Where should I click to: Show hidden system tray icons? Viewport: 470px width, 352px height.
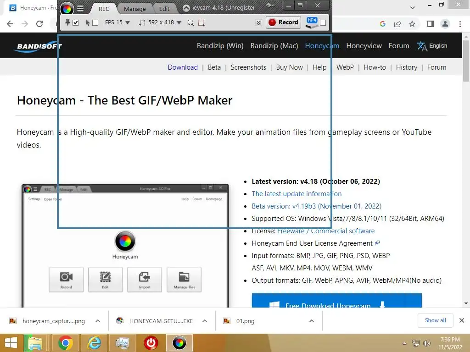pyautogui.click(x=405, y=343)
